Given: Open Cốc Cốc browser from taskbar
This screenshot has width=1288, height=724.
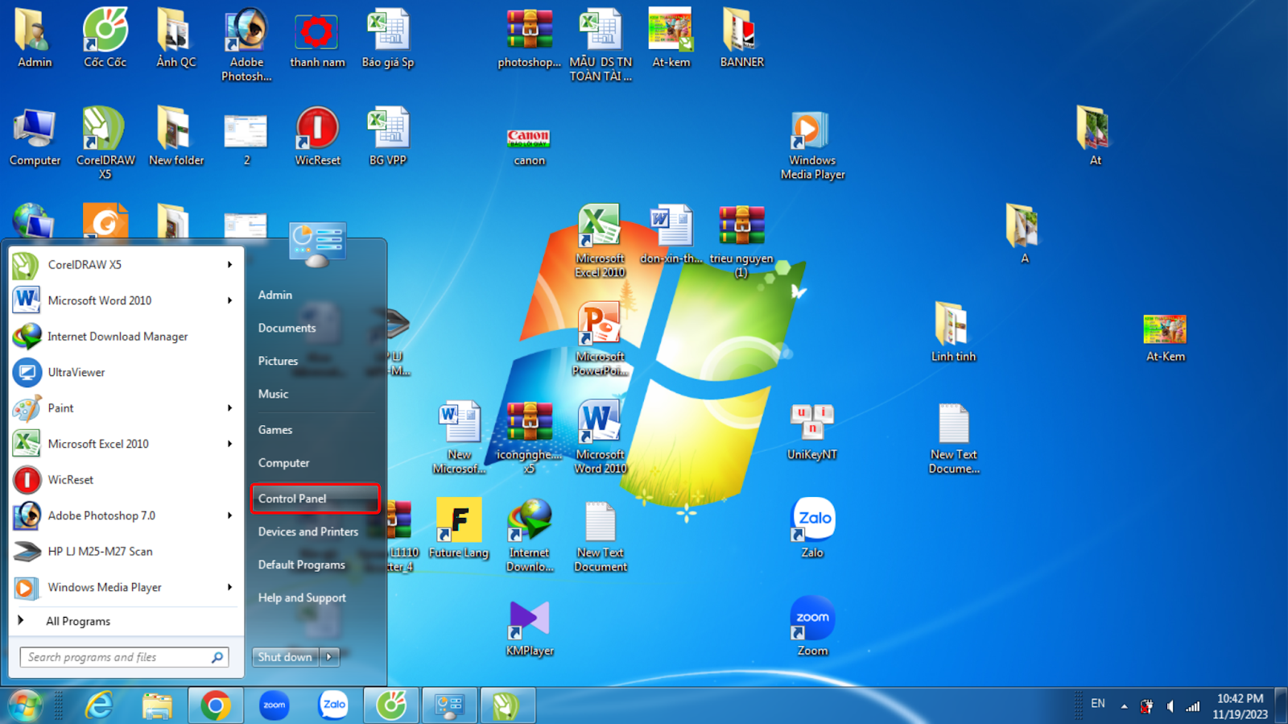Looking at the screenshot, I should 391,706.
